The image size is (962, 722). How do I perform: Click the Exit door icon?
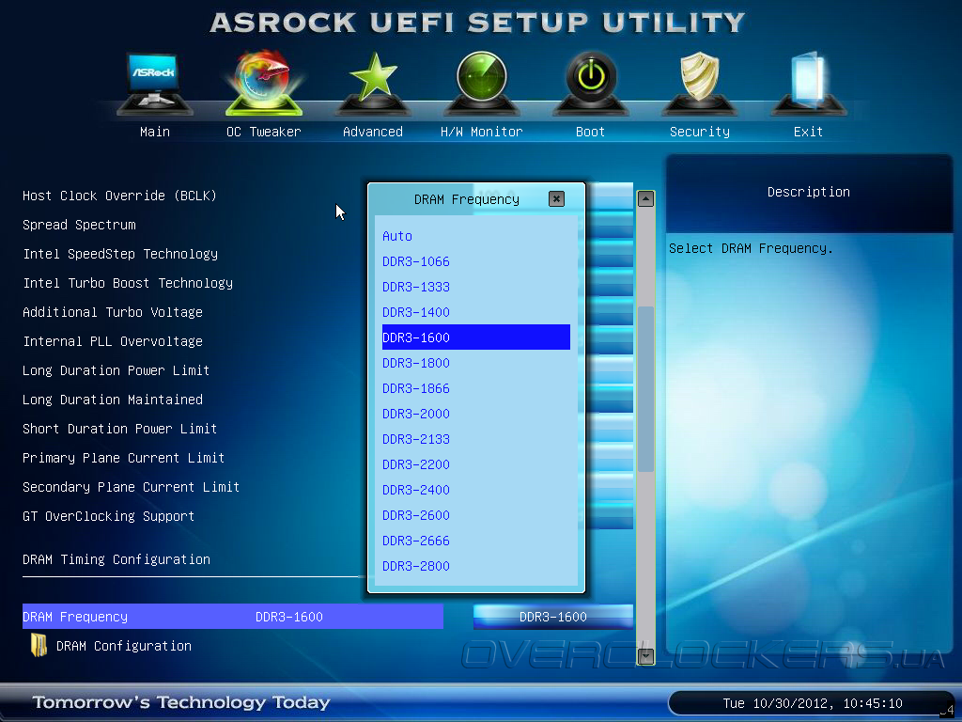tap(808, 84)
